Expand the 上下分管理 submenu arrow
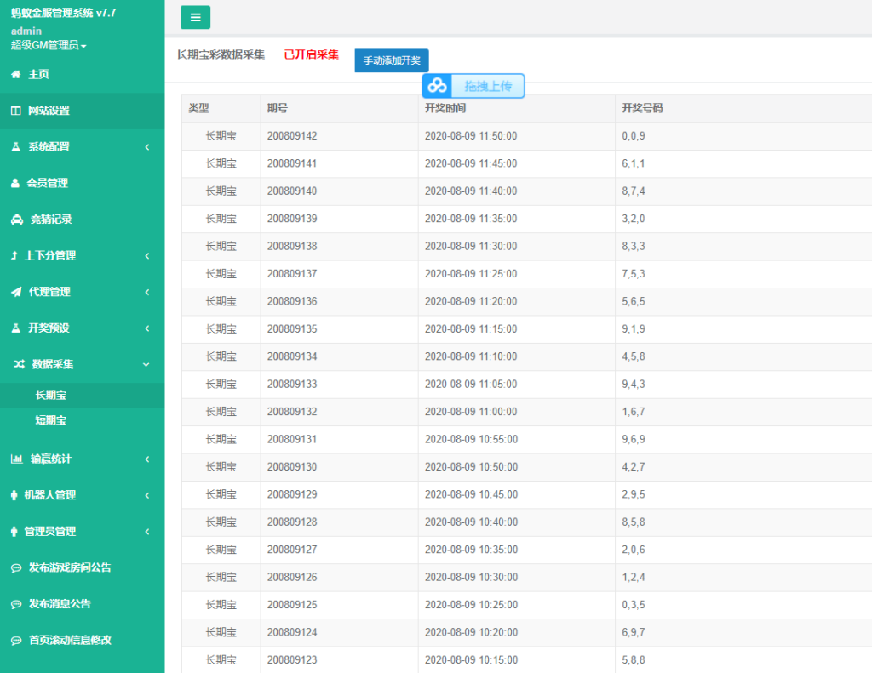Viewport: 872px width, 673px height. pyautogui.click(x=146, y=256)
